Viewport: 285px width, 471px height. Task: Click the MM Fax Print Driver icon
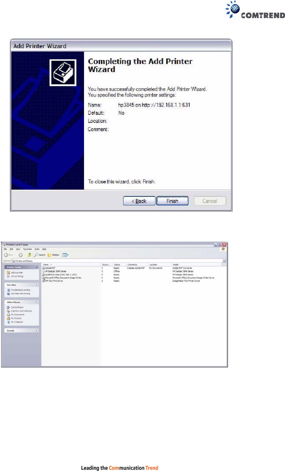[x=44, y=281]
